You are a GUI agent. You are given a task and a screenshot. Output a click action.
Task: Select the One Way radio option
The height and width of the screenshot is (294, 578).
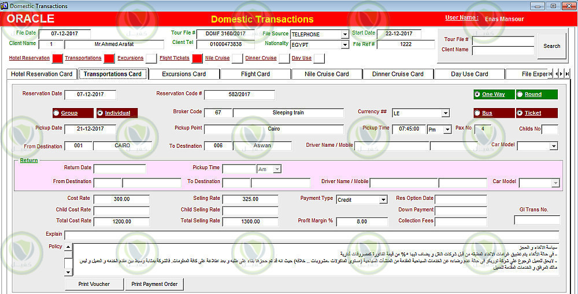click(x=478, y=94)
